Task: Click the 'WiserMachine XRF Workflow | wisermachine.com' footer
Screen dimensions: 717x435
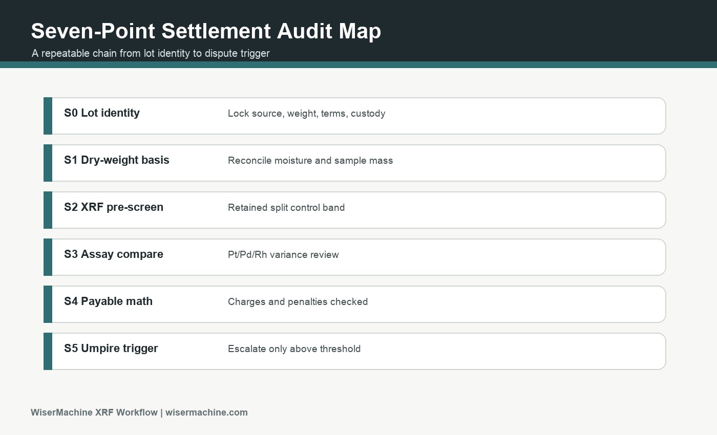Action: 139,412
